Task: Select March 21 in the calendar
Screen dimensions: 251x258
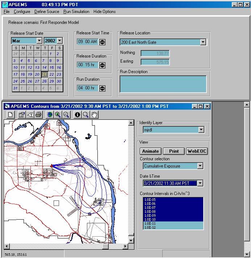Action: pos(45,75)
